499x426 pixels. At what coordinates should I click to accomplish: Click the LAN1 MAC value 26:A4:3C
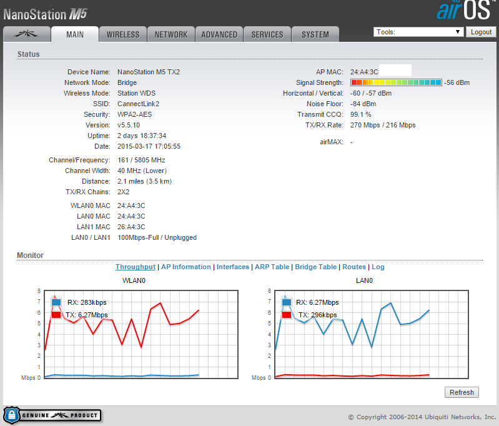click(x=131, y=227)
